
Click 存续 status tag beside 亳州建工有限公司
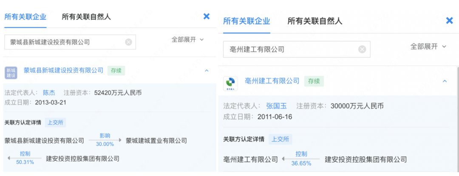click(x=314, y=81)
